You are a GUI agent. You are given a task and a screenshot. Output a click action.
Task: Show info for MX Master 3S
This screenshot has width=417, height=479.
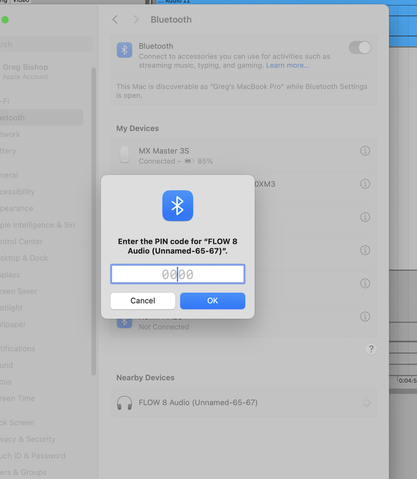click(x=365, y=151)
